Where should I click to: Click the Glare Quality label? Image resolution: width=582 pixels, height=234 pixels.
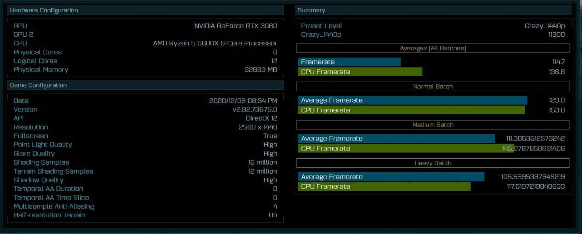[34, 154]
